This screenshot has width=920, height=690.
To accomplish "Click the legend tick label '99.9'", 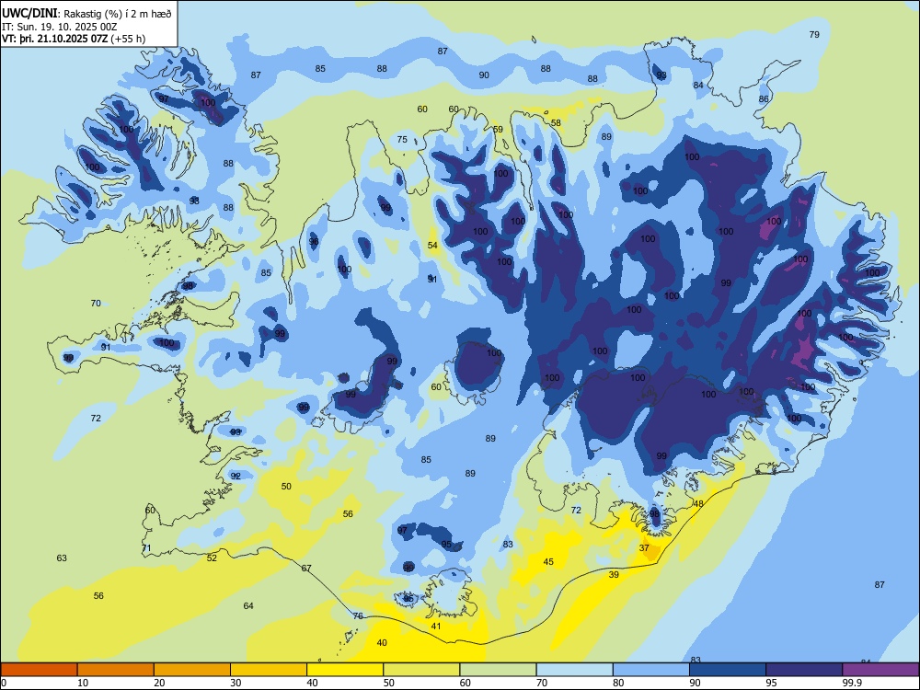I will point(851,683).
